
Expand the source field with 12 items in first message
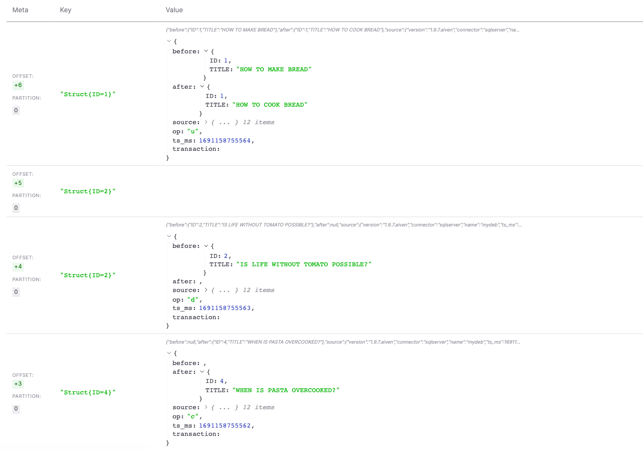click(x=206, y=122)
